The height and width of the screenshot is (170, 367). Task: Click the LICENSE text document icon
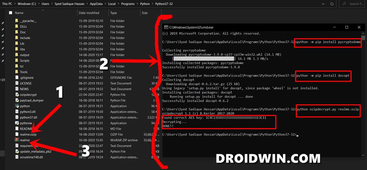click(17, 83)
